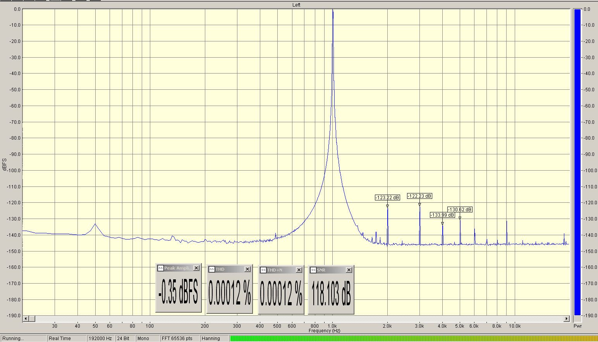Click the THD title bar
Screen dimensions: 598x342
(230, 269)
